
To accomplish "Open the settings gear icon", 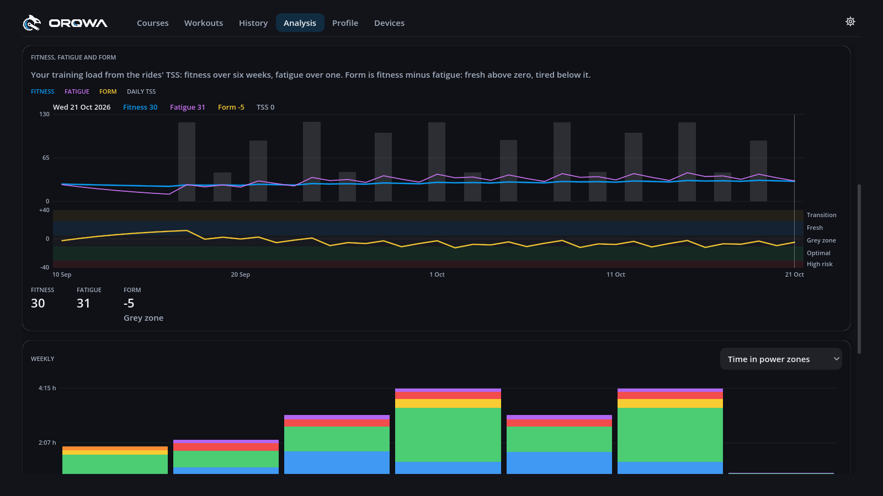I will pos(850,21).
